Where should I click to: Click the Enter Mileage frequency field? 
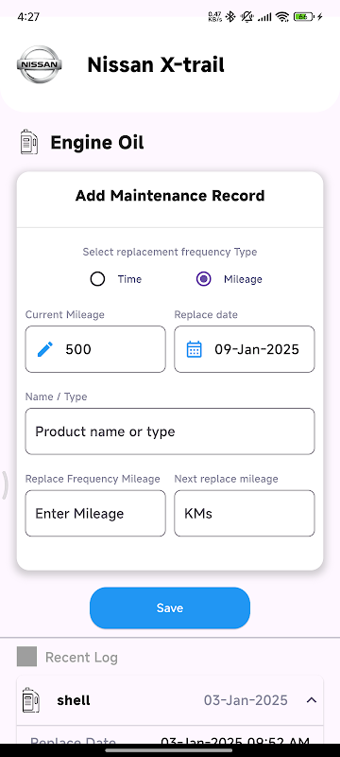[95, 513]
